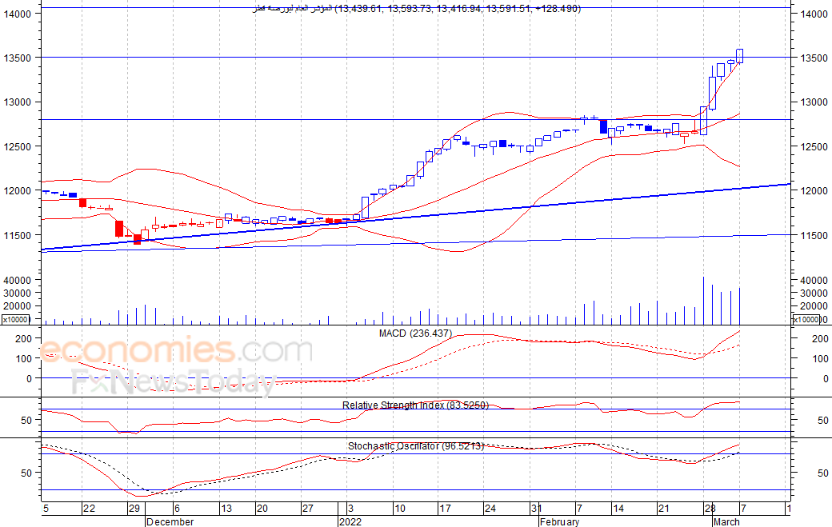Click the March label on the time axis
The image size is (832, 527).
tap(726, 521)
